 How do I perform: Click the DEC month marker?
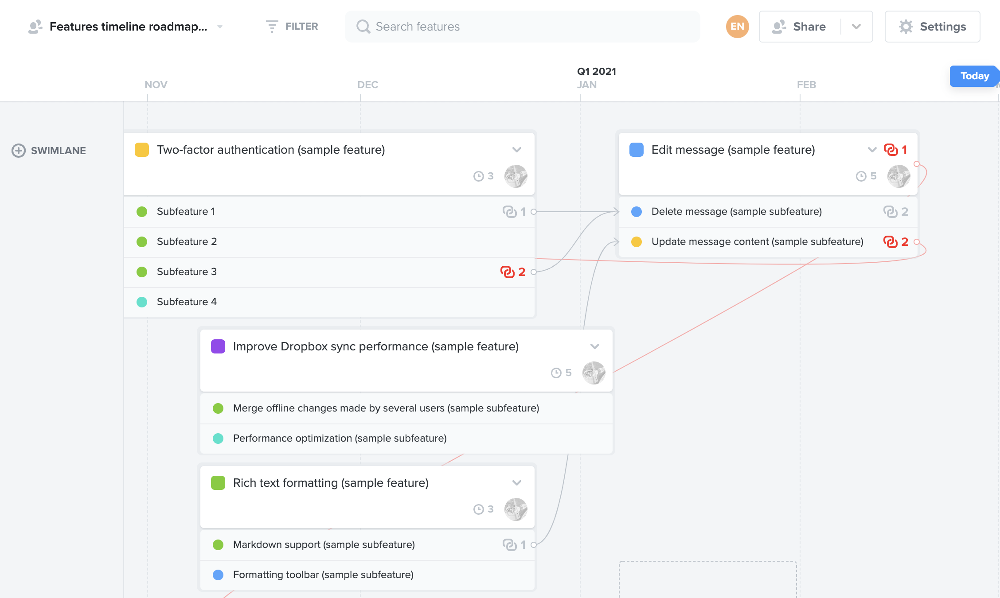tap(367, 85)
